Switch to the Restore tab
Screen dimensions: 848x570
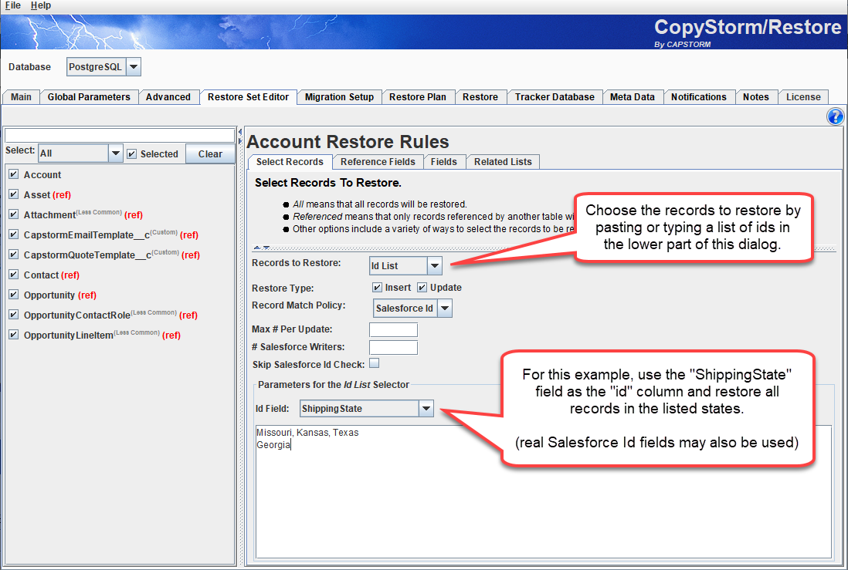480,97
